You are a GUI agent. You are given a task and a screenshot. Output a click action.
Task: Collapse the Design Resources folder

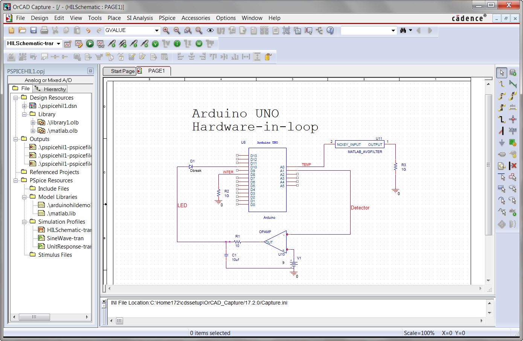point(16,98)
